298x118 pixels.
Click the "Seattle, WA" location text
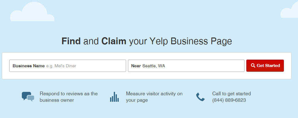pos(154,66)
